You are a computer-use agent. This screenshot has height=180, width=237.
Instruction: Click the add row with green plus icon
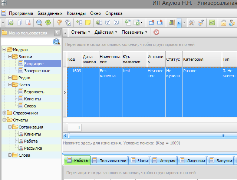pos(79,23)
